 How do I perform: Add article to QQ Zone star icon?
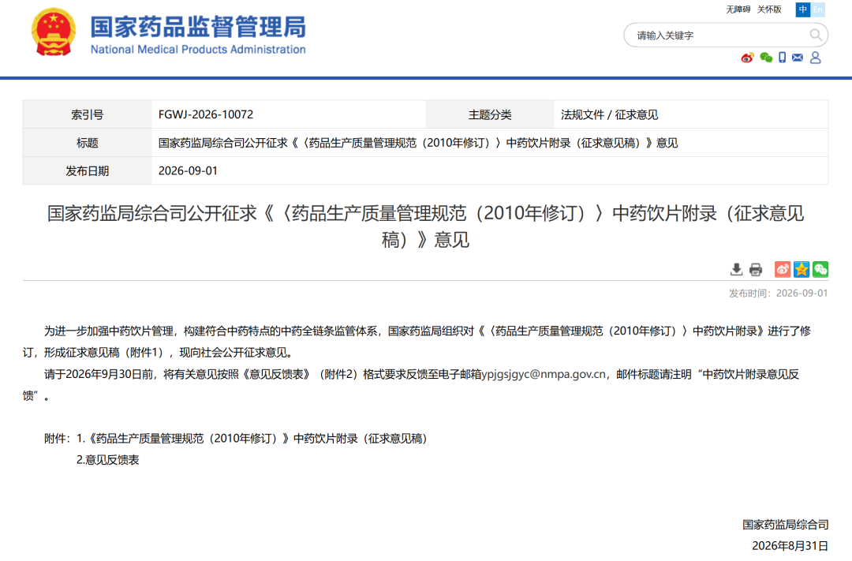click(802, 269)
